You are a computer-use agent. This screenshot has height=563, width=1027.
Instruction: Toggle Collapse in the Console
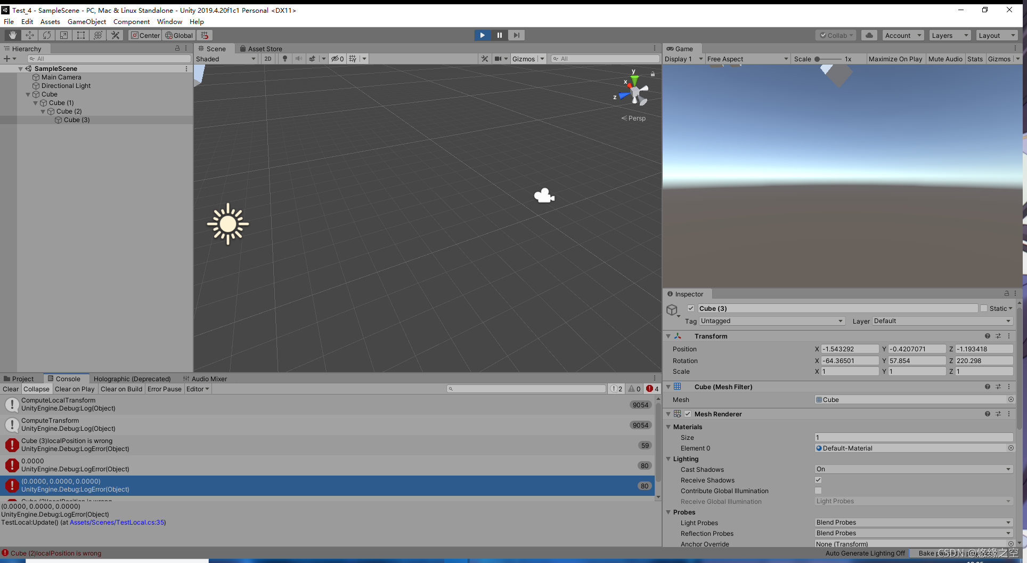coord(36,389)
